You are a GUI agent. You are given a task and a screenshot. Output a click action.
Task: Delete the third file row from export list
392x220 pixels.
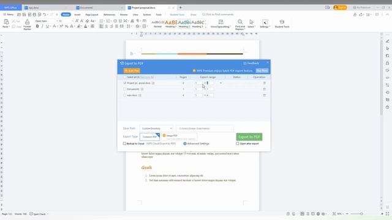(264, 95)
